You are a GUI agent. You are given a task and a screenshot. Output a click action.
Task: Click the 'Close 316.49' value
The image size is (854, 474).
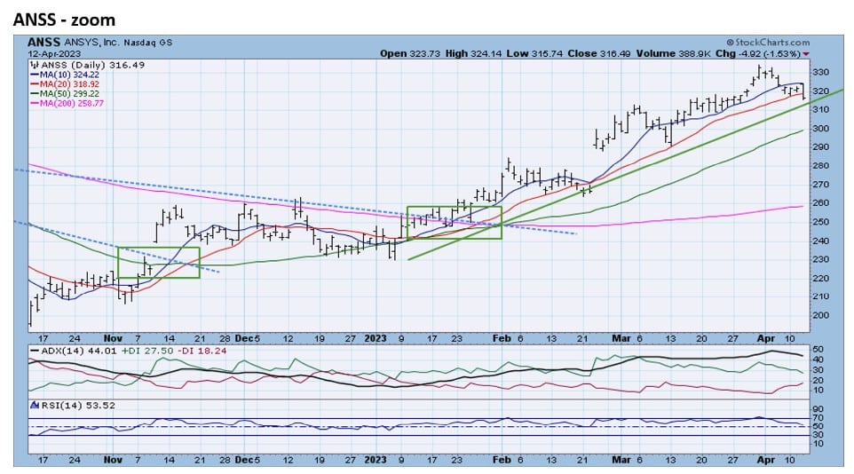[598, 53]
